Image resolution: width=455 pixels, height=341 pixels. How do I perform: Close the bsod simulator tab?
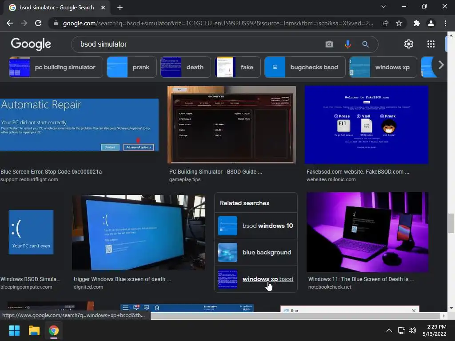103,8
